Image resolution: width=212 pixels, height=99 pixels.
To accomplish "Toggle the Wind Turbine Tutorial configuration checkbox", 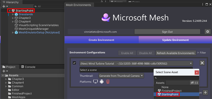I will 74,63.
